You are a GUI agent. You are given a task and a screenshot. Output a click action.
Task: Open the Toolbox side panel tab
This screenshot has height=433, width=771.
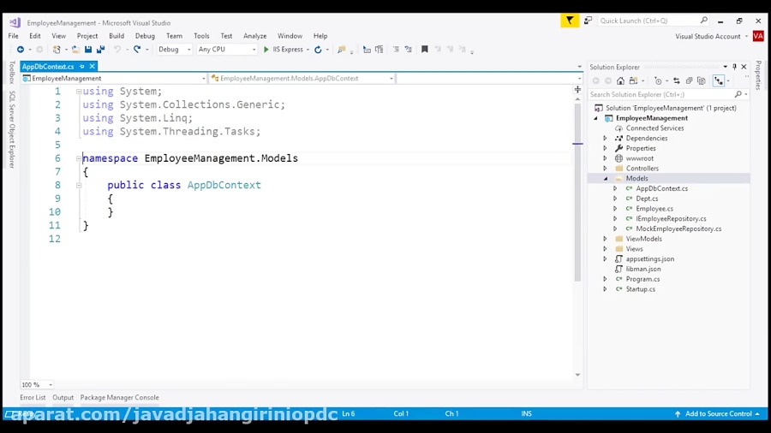[12, 73]
